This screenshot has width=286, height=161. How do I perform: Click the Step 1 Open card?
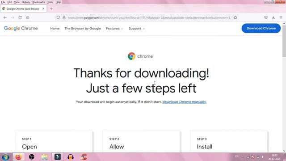(x=54, y=141)
